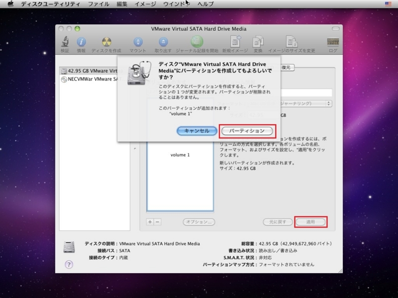Viewport: 398px width, 298px height.
Task: Open the ヘルプ menu
Action: point(206,4)
